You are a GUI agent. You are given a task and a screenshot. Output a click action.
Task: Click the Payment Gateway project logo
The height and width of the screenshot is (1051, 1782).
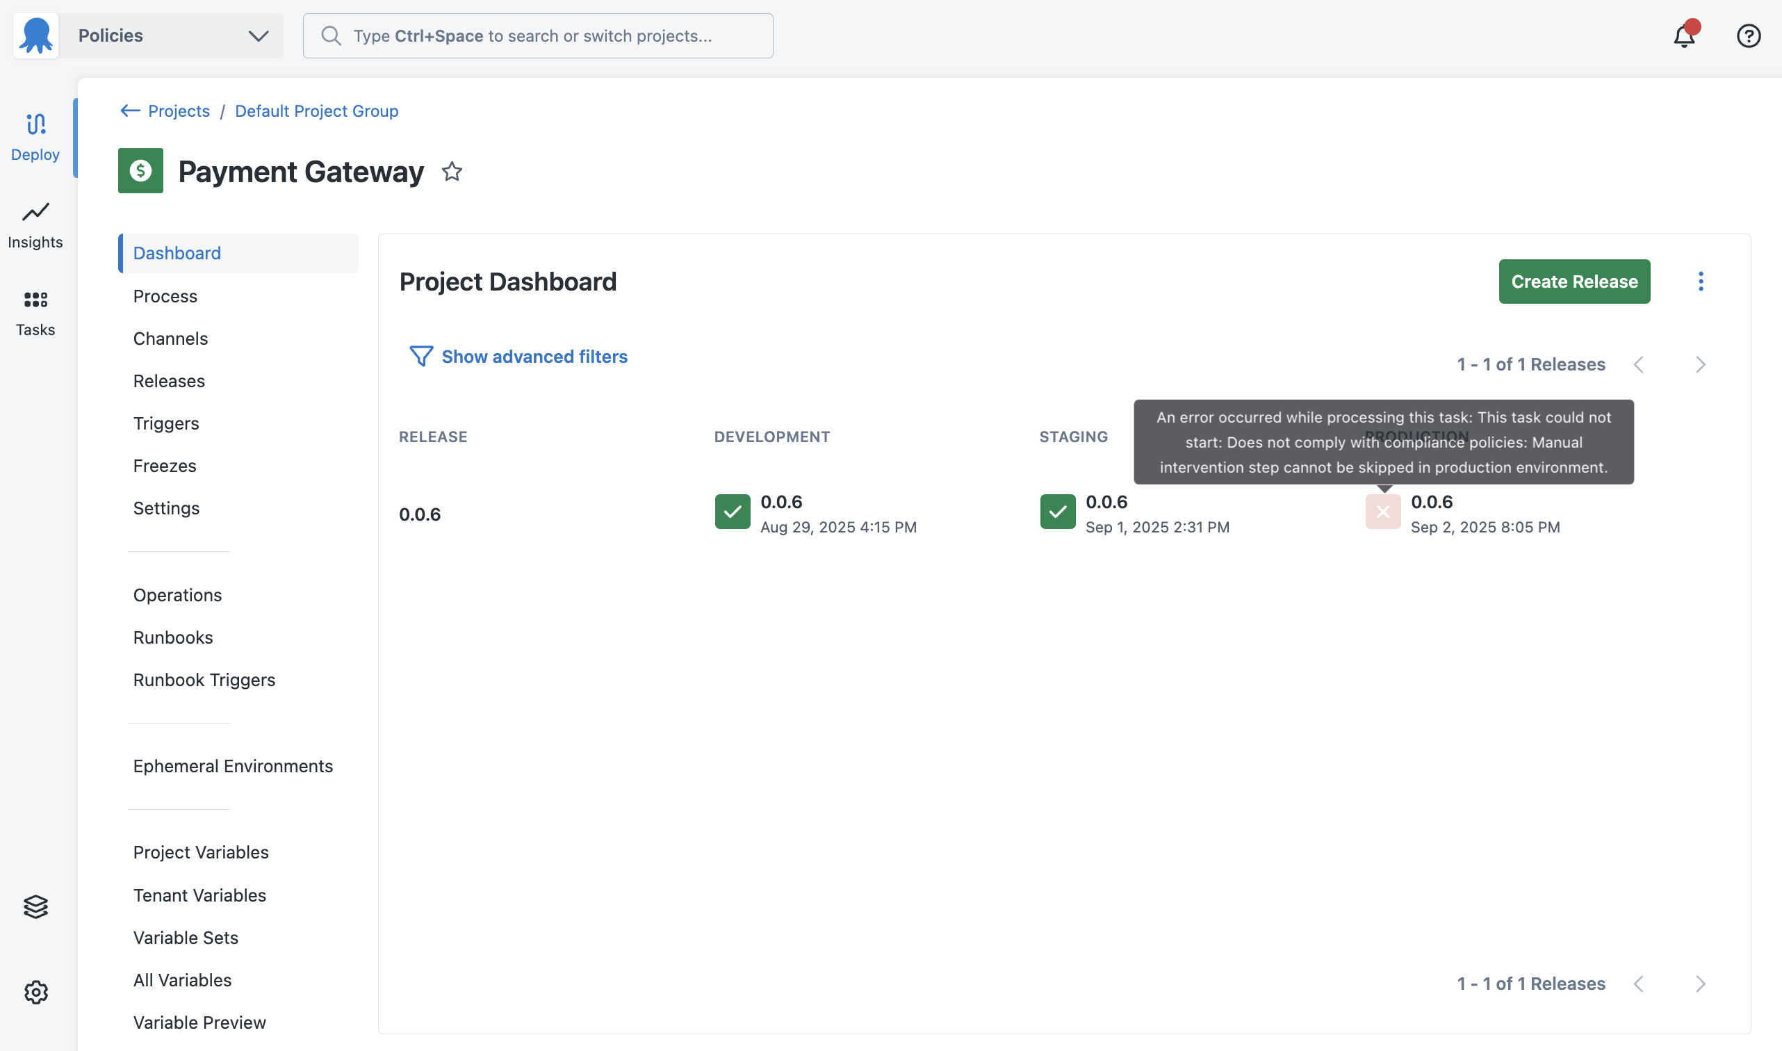tap(140, 171)
